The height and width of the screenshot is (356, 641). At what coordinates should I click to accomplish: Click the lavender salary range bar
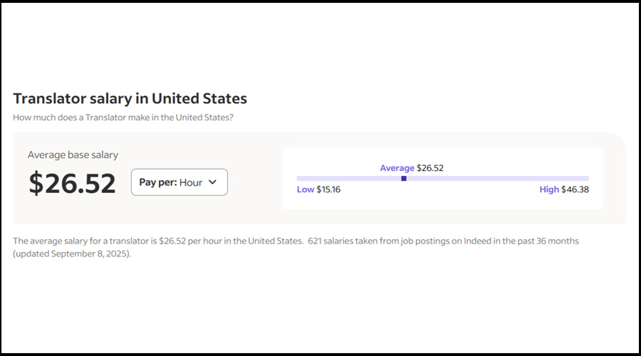coord(499,178)
